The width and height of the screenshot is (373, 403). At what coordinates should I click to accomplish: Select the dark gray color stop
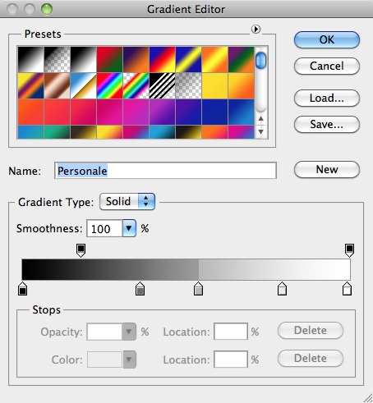[140, 289]
